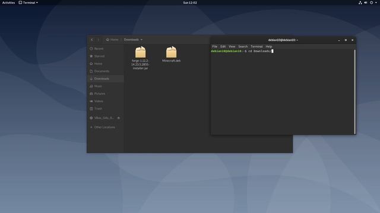Open Starred in the Files sidebar
Image resolution: width=380 pixels, height=213 pixels.
pos(106,56)
